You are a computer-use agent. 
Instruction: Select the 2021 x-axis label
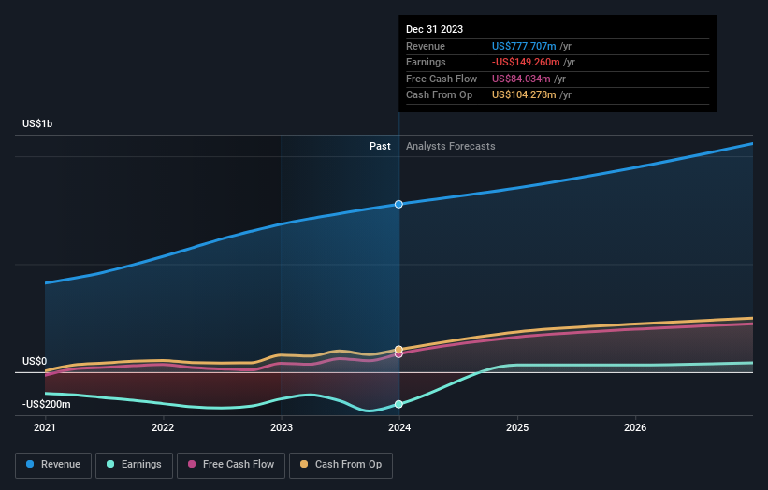[x=45, y=428]
